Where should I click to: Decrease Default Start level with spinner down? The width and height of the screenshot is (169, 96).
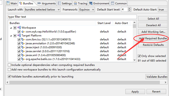point(129,11)
